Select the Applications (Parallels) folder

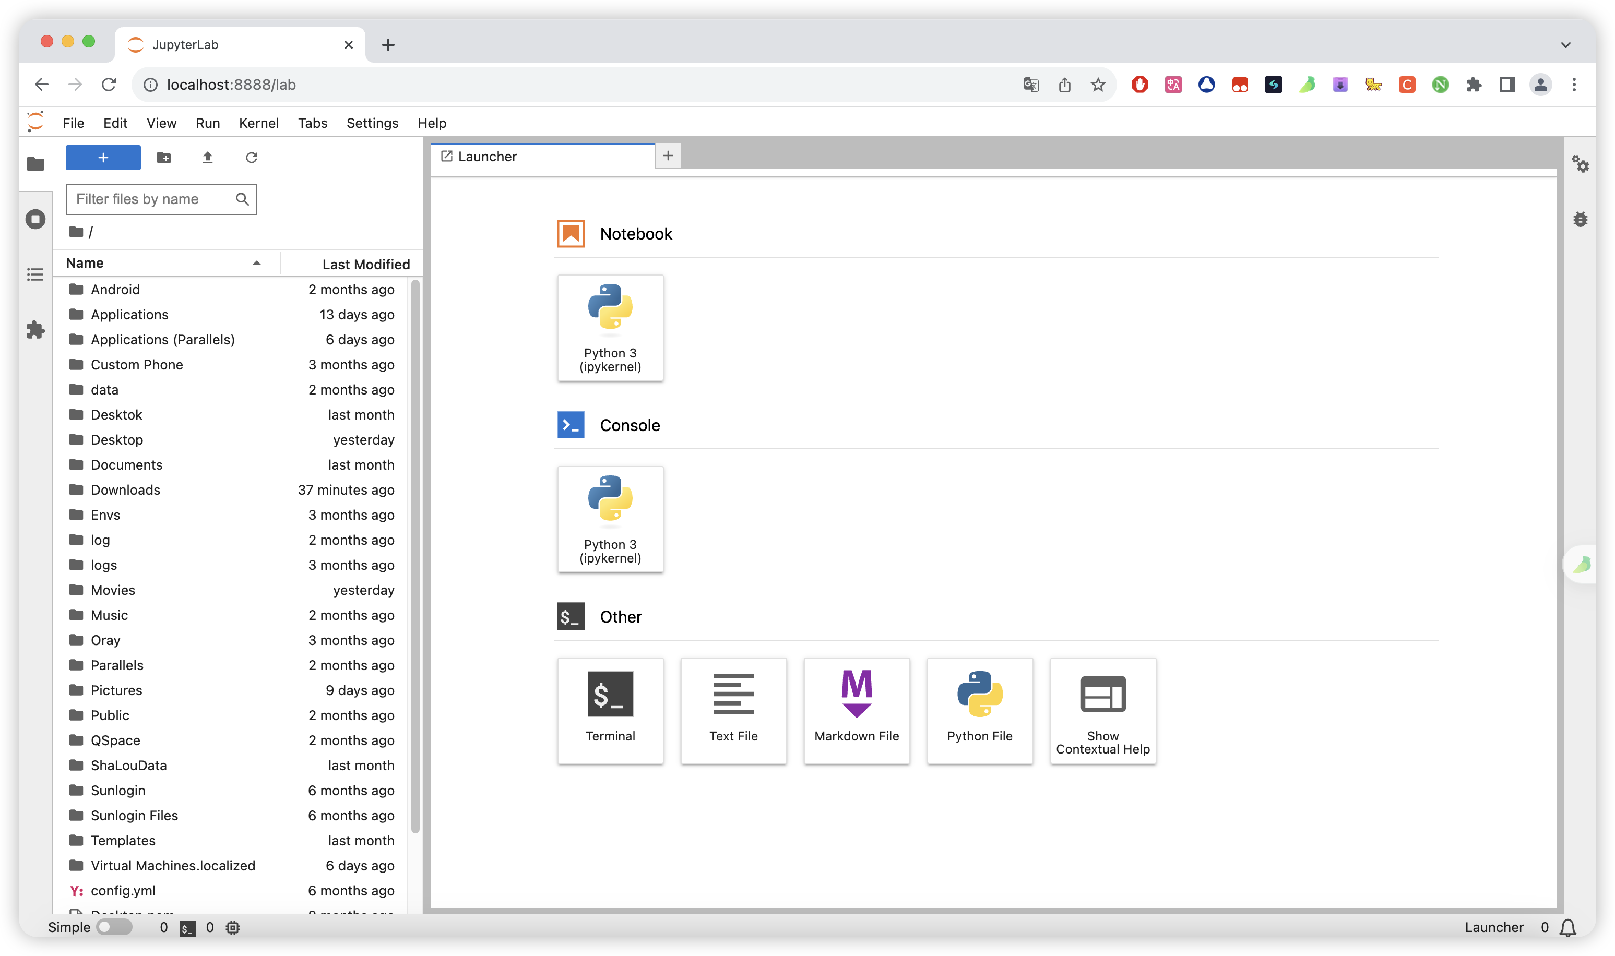coord(231,340)
